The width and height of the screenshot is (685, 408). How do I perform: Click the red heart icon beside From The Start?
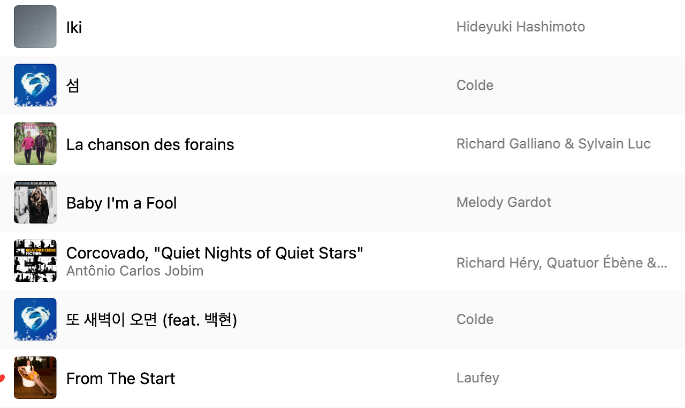pos(2,379)
